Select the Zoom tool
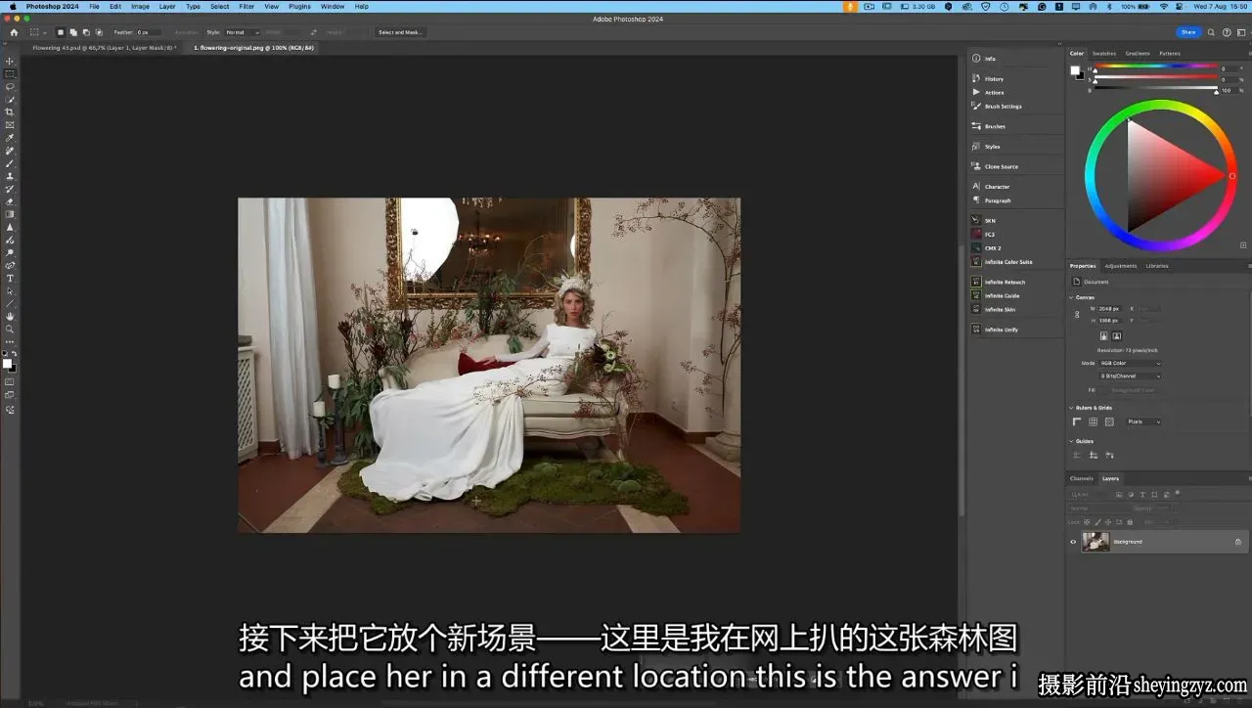The image size is (1252, 708). tap(10, 330)
